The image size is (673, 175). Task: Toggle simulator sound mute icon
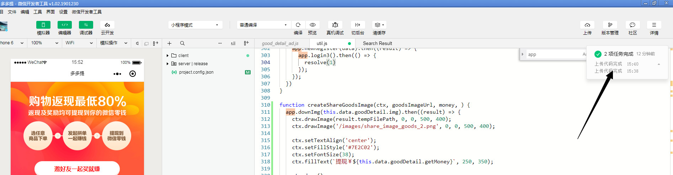[x=137, y=43]
